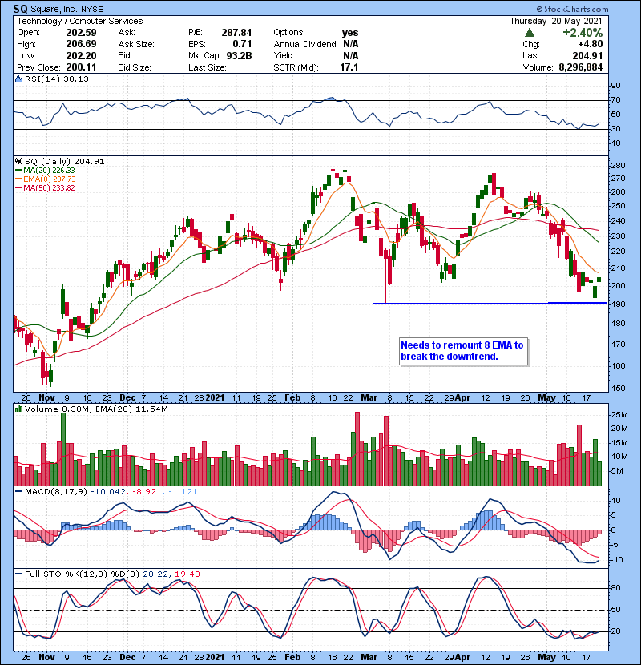Image resolution: width=641 pixels, height=665 pixels.
Task: Click the green up-arrow change indicator
Action: pyautogui.click(x=530, y=33)
